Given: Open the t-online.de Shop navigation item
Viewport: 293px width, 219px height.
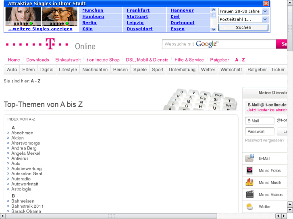Looking at the screenshot, I should tap(103, 60).
